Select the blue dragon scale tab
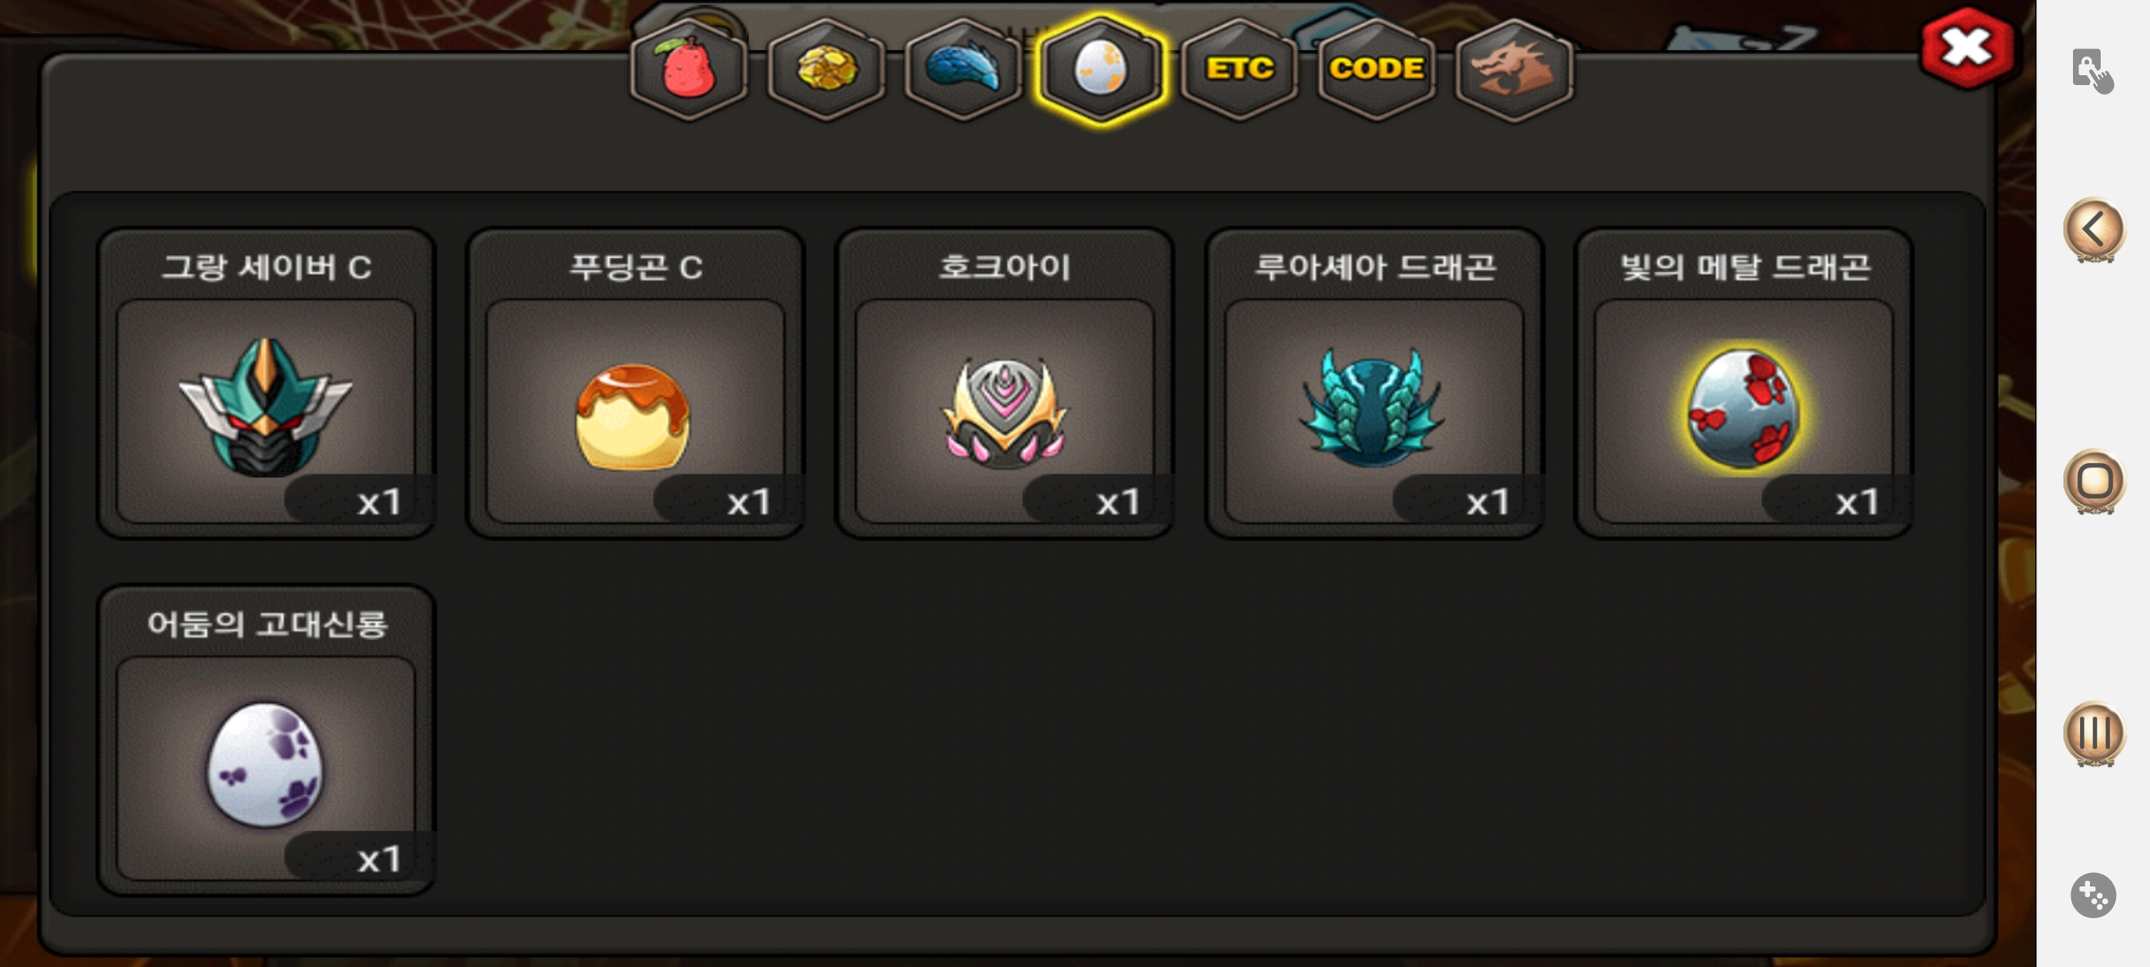 963,70
